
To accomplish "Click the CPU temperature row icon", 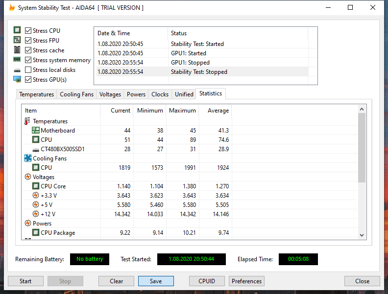I will (x=36, y=139).
